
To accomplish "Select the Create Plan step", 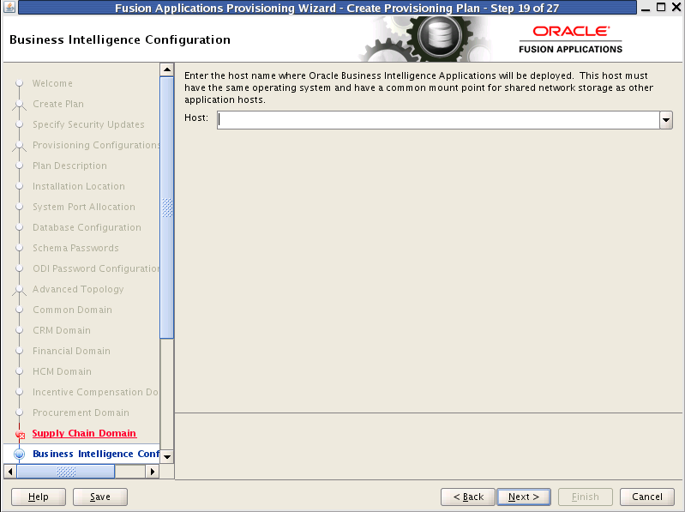I will tap(58, 104).
